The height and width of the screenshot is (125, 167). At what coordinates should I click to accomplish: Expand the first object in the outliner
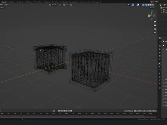click(x=161, y=10)
